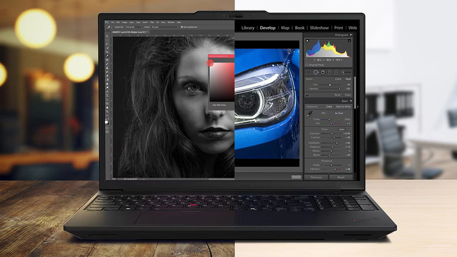This screenshot has width=457, height=257.
Task: Open the Sample Size dropdown
Action: 134,27
